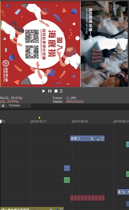Viewport: 129px width, 210px height.
Task: Select the first red clip in the series
Action: tap(72, 198)
